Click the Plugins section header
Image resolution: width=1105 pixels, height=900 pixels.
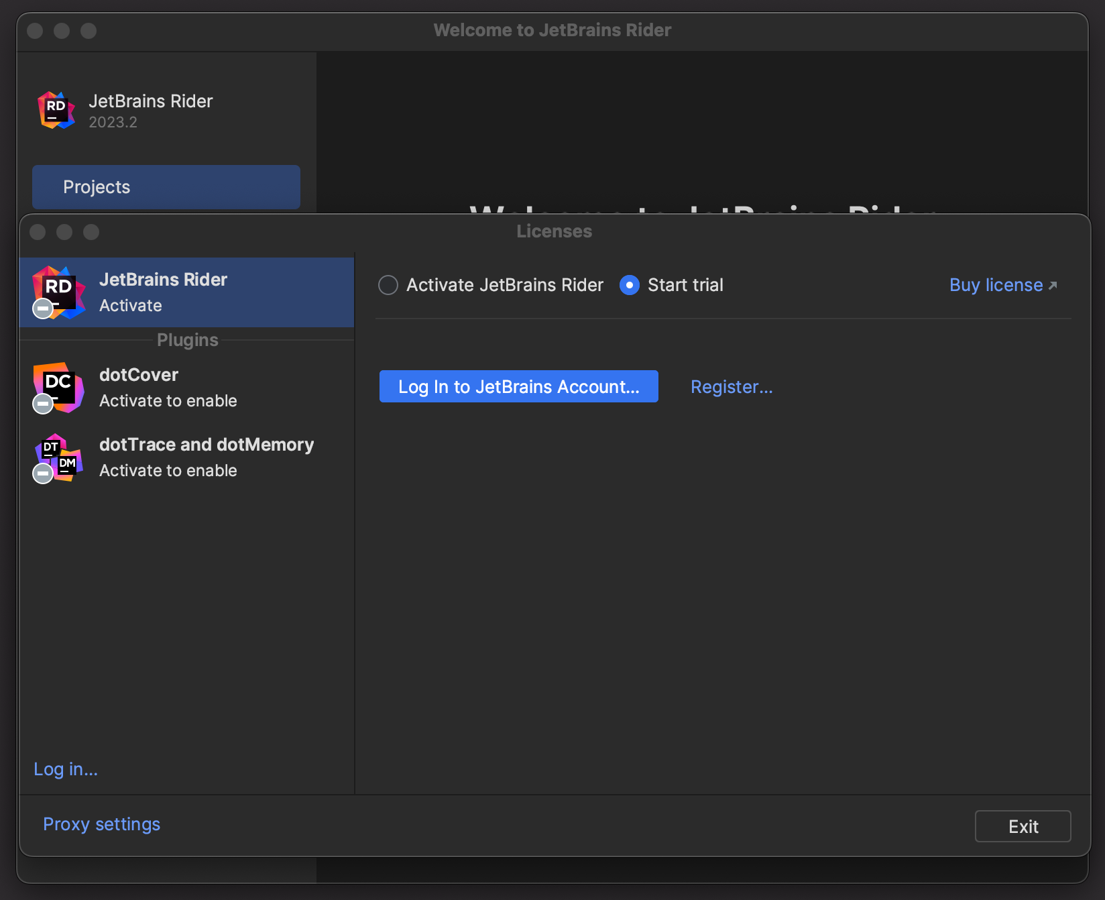(188, 340)
